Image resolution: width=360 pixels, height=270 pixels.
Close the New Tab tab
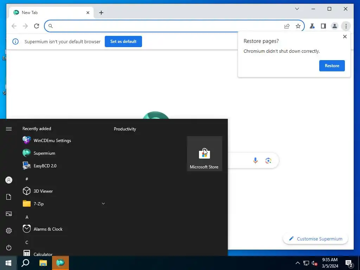click(x=88, y=13)
